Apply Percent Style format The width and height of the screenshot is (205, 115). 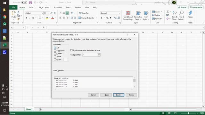coord(107,18)
